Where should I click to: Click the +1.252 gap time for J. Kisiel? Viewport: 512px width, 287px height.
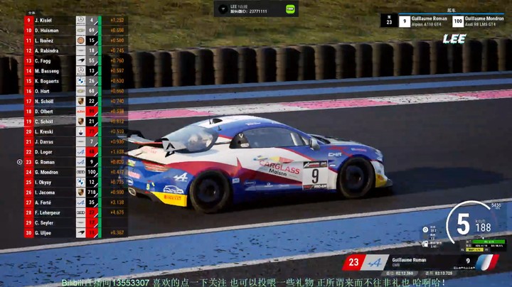[117, 20]
